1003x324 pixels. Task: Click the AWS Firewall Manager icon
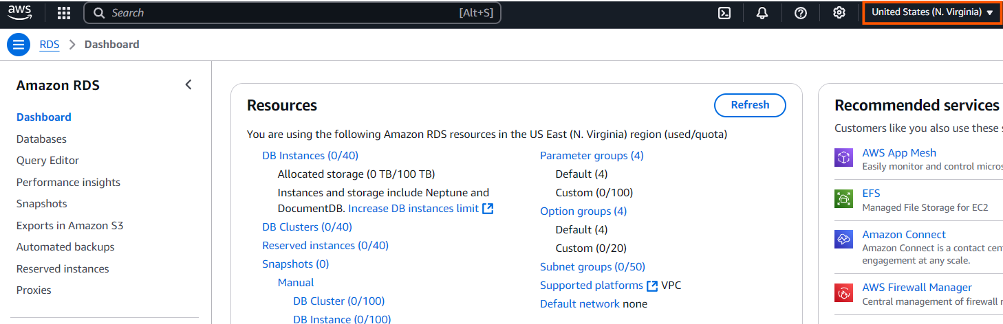[844, 293]
